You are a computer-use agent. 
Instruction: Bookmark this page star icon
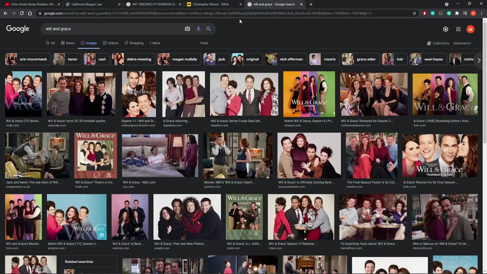click(x=414, y=13)
